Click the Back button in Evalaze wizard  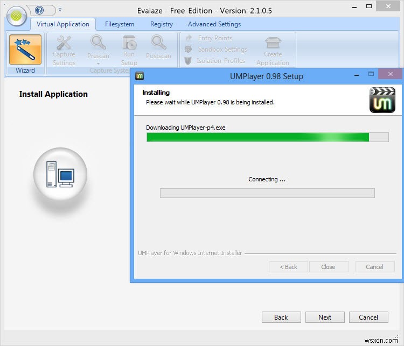(x=281, y=317)
